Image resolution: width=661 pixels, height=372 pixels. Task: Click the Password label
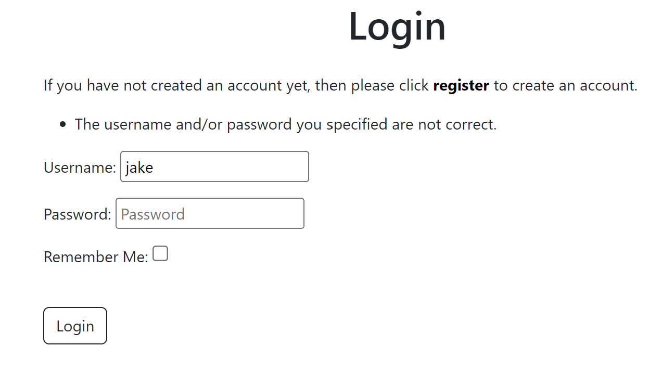pyautogui.click(x=77, y=214)
